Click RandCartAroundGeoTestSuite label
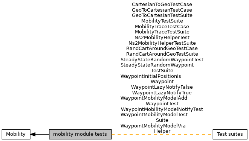Image resolution: width=249 pixels, height=141 pixels. tap(162, 54)
